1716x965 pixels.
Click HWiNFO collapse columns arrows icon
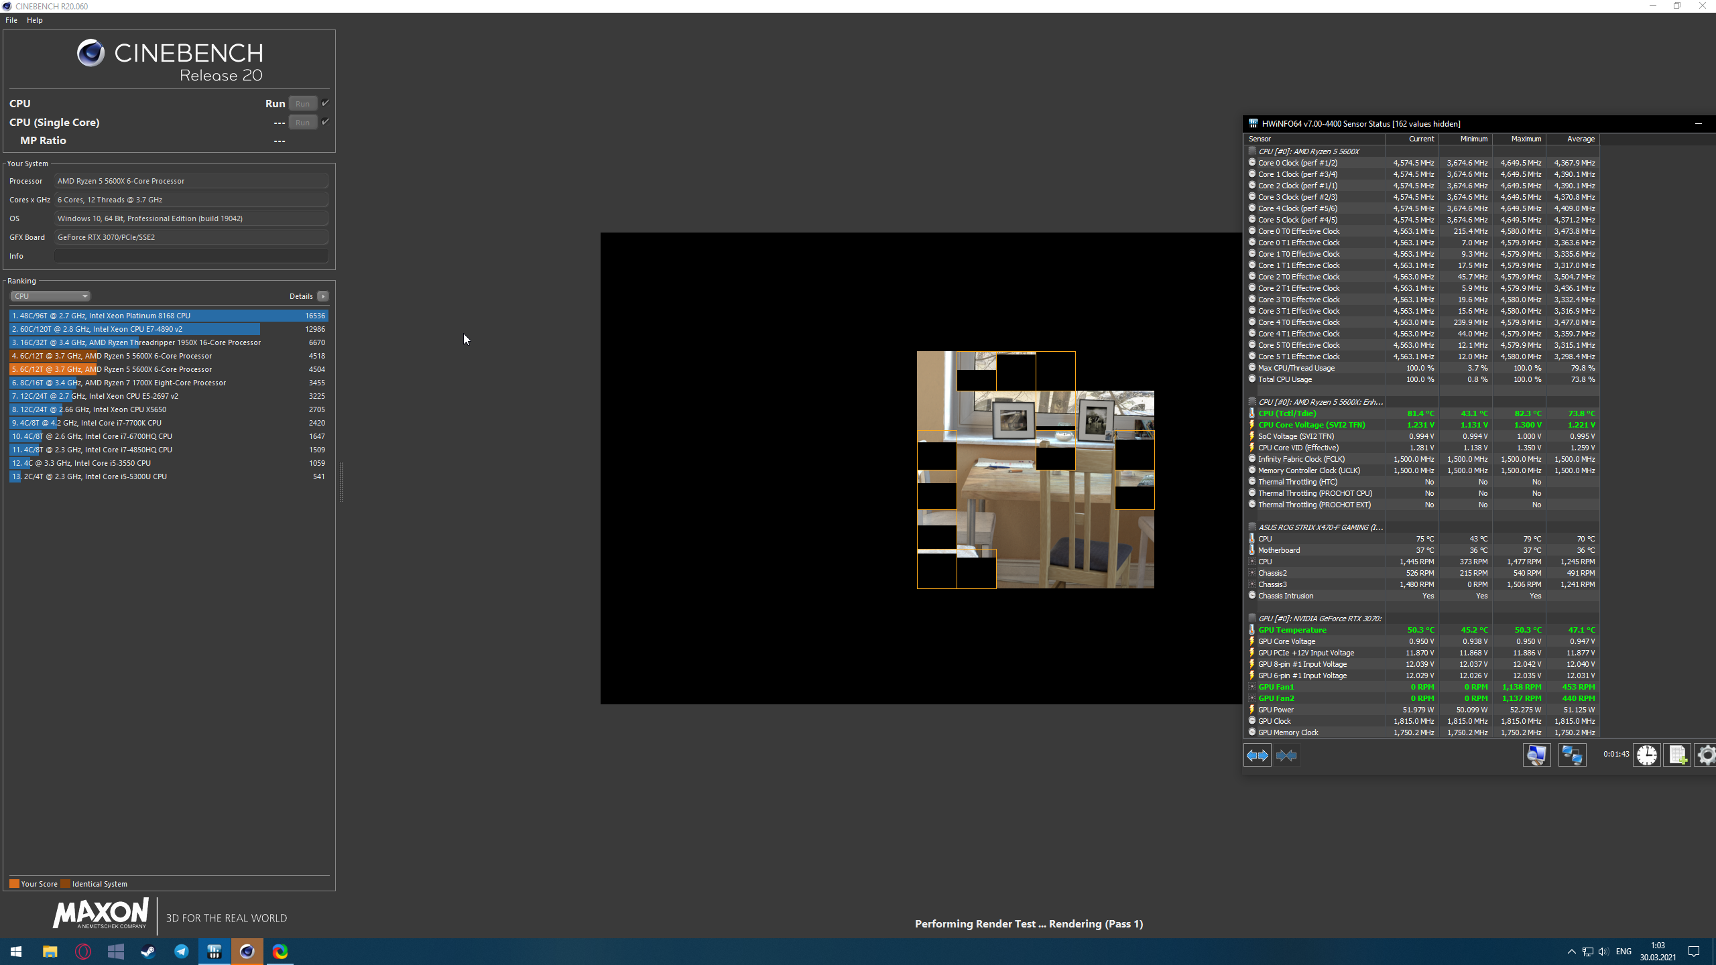click(x=1286, y=755)
